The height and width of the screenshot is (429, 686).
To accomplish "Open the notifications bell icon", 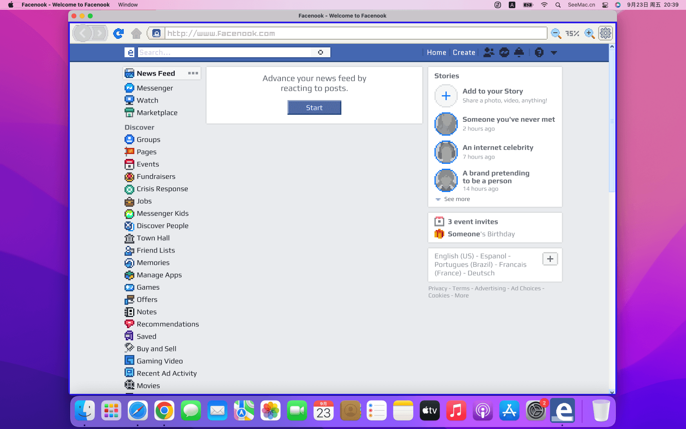I will 519,52.
